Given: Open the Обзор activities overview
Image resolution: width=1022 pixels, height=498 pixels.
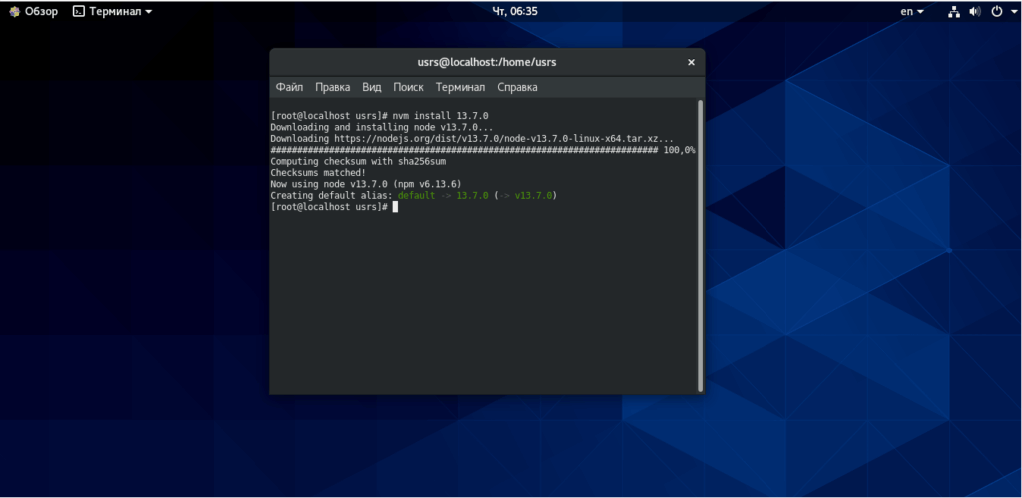Looking at the screenshot, I should [33, 11].
